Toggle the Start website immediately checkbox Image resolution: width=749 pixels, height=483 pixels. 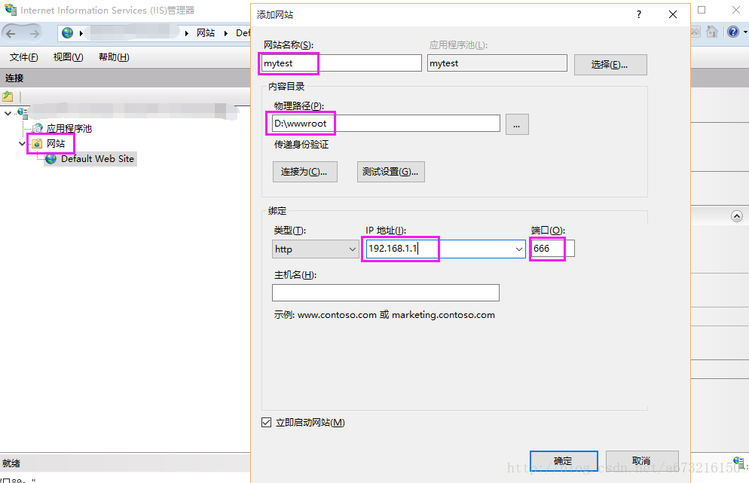coord(267,422)
